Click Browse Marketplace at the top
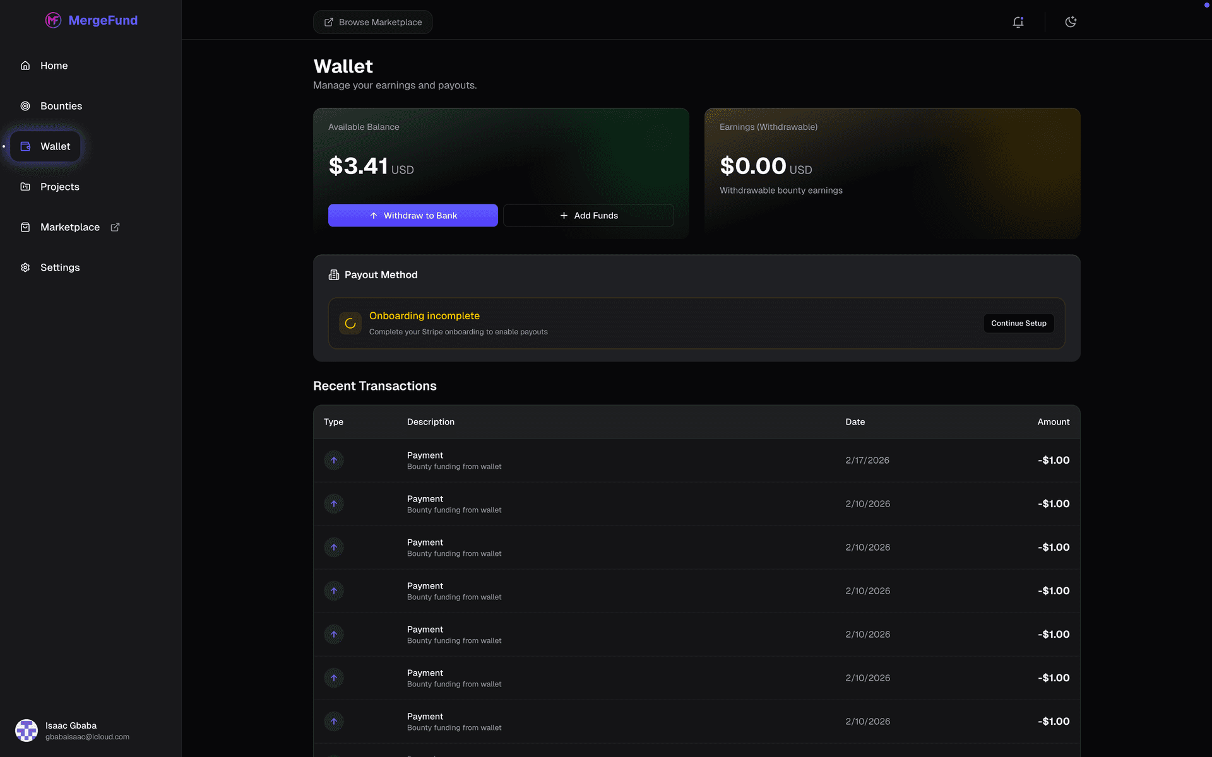This screenshot has height=757, width=1212. click(x=372, y=21)
